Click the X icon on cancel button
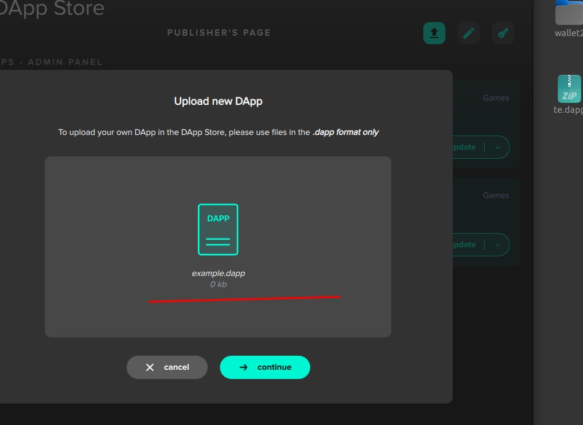The width and height of the screenshot is (583, 425). coord(149,367)
